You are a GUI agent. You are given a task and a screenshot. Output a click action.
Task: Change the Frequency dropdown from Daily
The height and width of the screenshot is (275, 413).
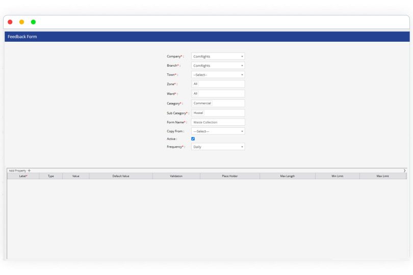(x=218, y=147)
